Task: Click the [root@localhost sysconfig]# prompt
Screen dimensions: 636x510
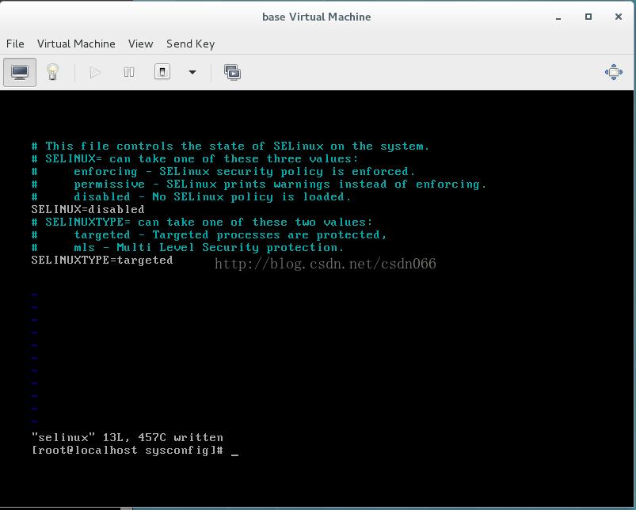Action: (x=128, y=451)
